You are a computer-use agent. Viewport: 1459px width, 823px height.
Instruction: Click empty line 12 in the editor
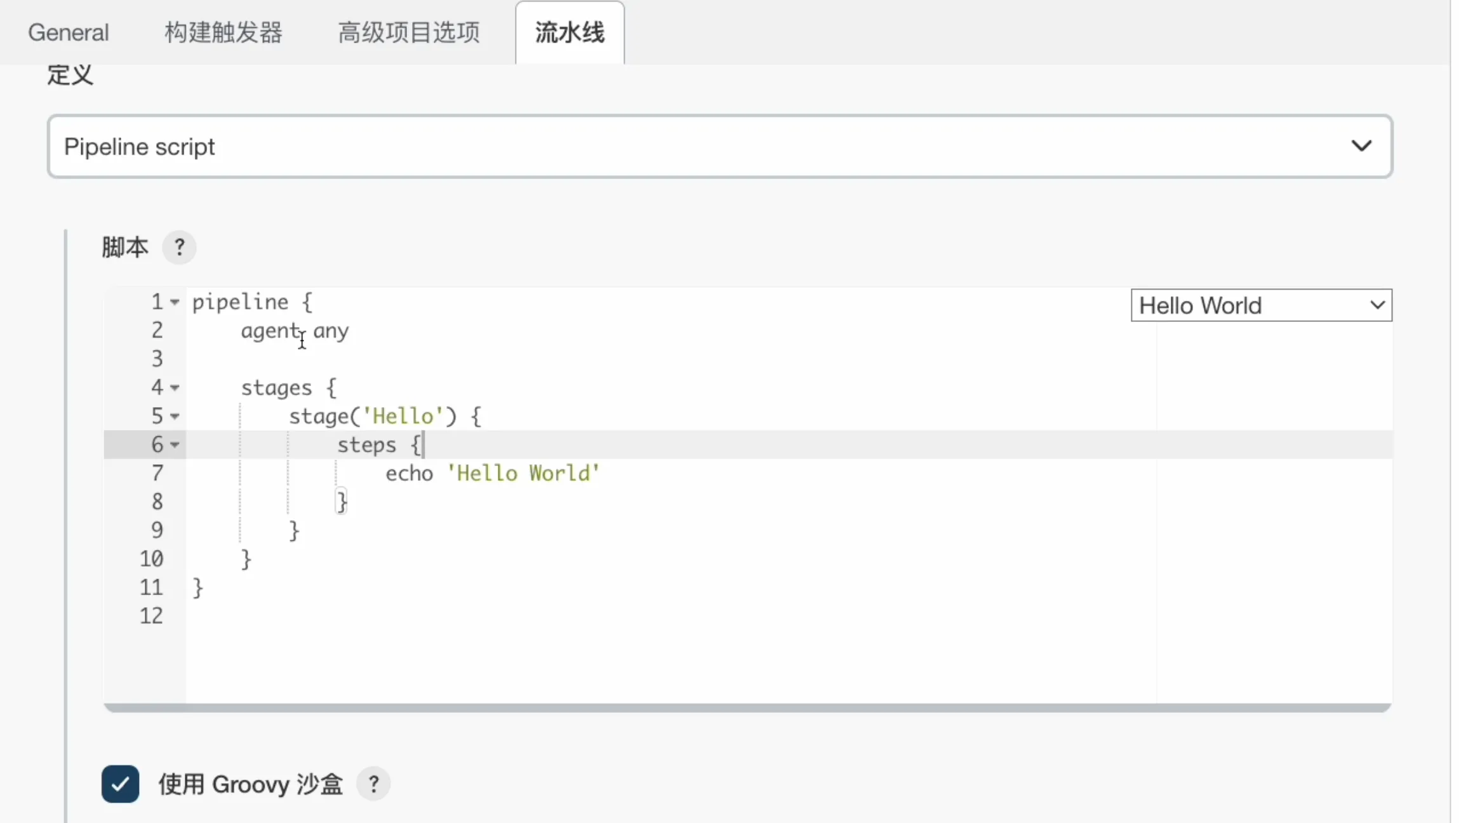[x=444, y=616]
